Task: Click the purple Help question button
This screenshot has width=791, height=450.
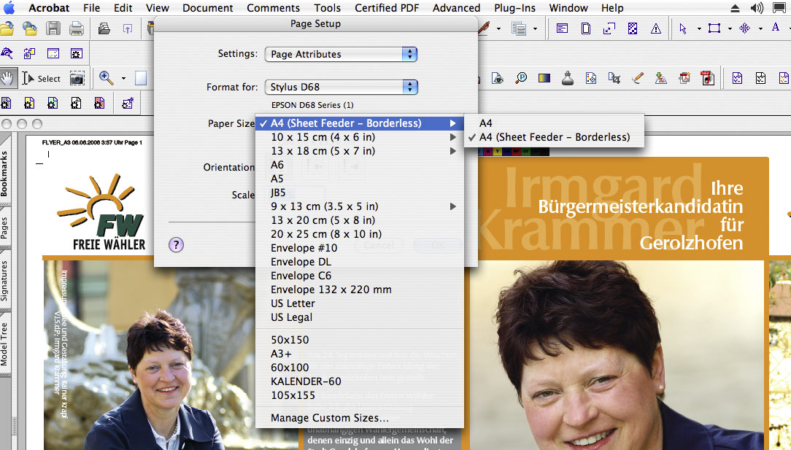Action: (176, 245)
